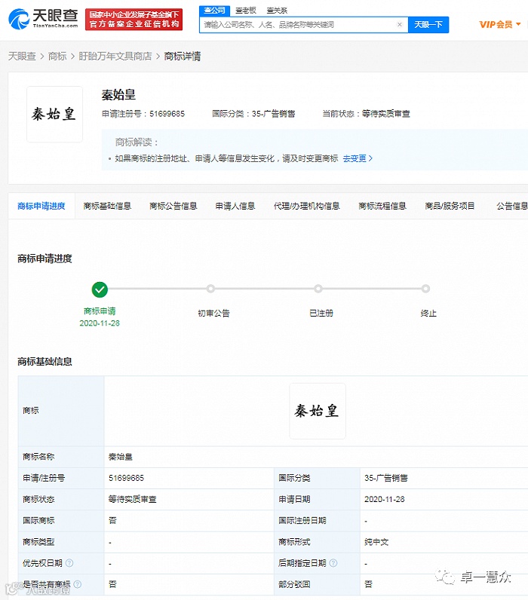The height and width of the screenshot is (600, 528).
Task: Click the 秦始皇 trademark thumbnail in header
Action: (x=54, y=114)
